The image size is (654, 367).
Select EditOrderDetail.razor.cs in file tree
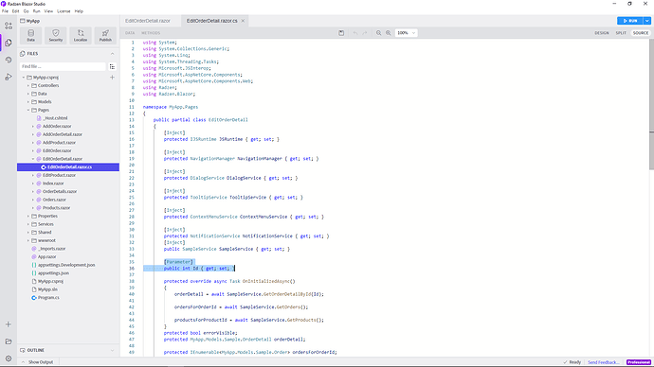point(68,167)
